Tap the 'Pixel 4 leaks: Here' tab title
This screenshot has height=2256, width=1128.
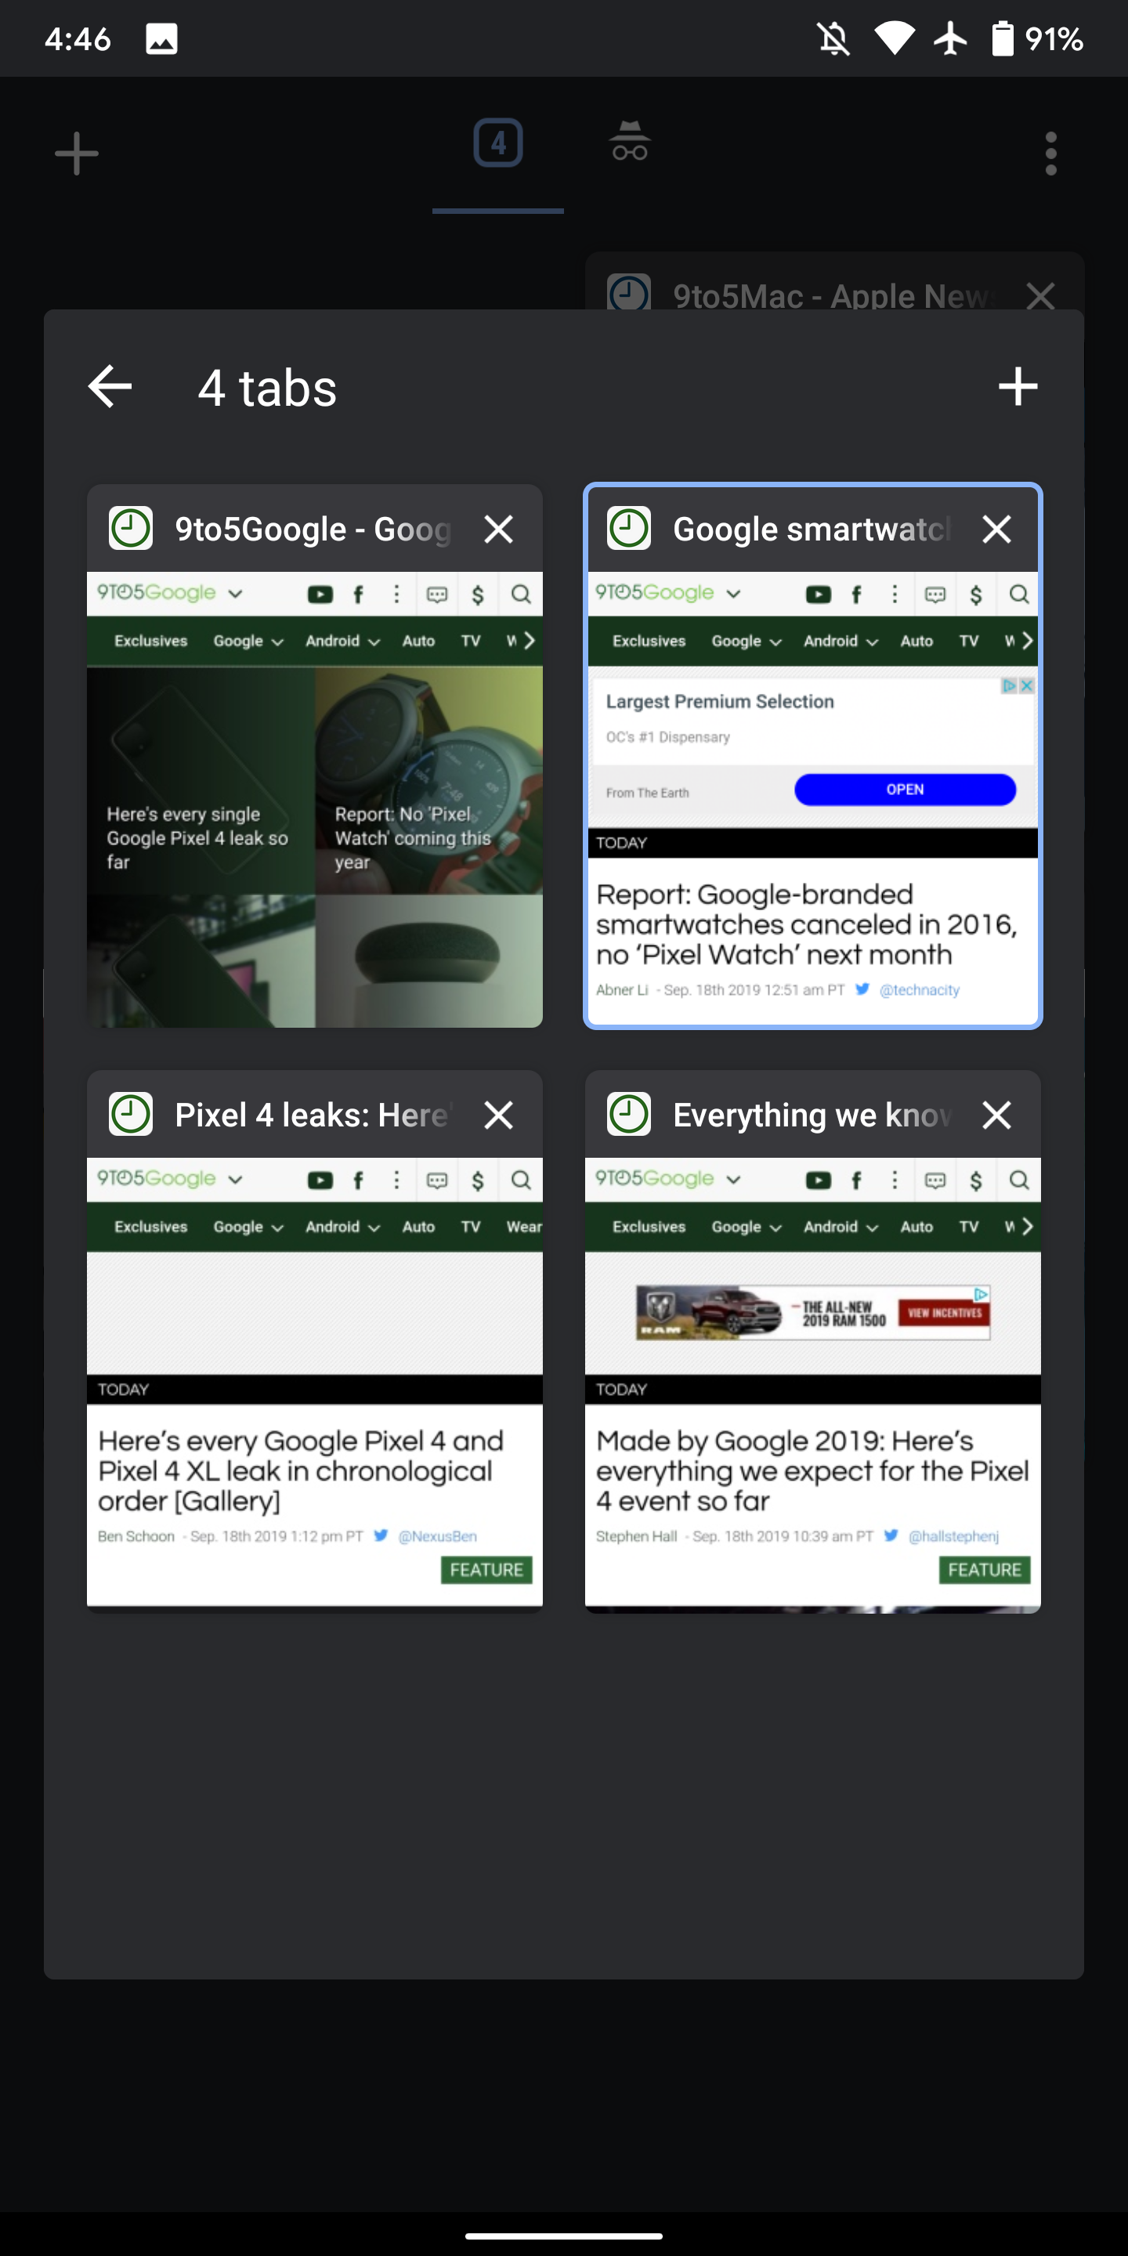pos(313,1115)
